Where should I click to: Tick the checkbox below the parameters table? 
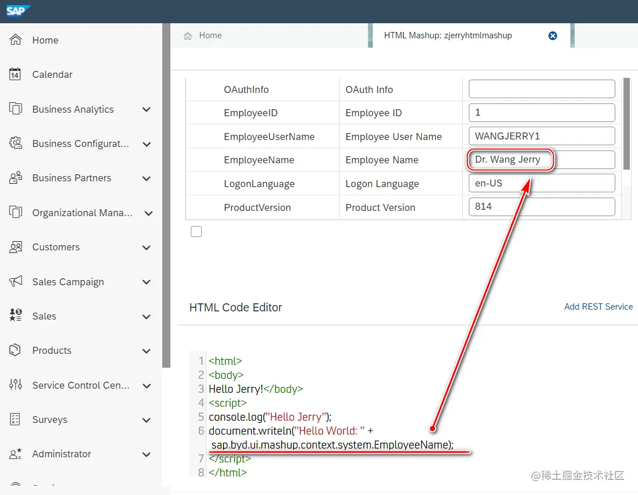pyautogui.click(x=196, y=232)
